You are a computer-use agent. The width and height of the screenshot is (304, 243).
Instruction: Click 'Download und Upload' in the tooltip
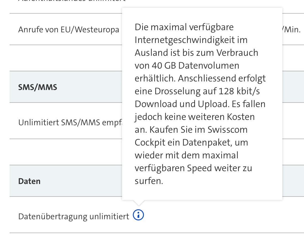182,104
